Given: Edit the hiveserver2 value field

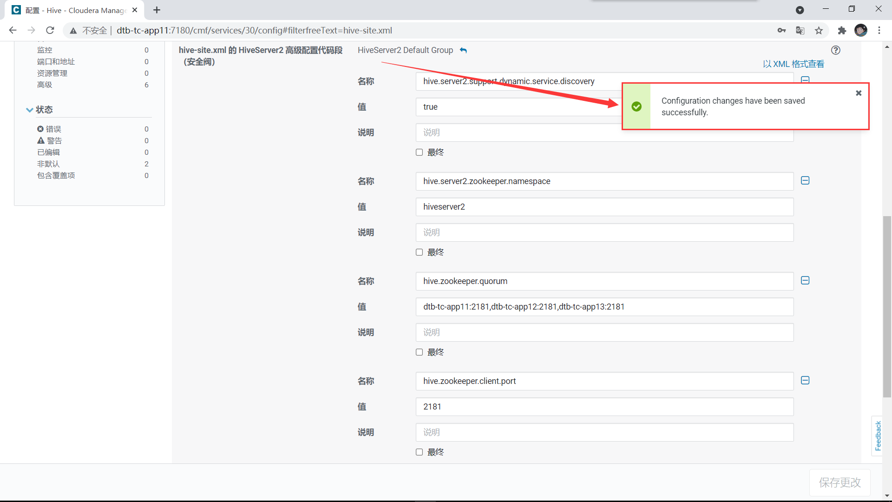Looking at the screenshot, I should [x=604, y=207].
